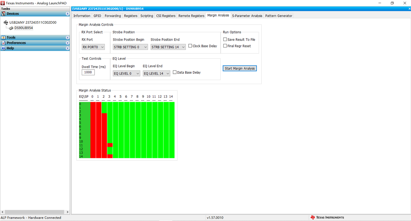Click the v1.57.0010 version text
The image size is (411, 221).
pyautogui.click(x=215, y=218)
